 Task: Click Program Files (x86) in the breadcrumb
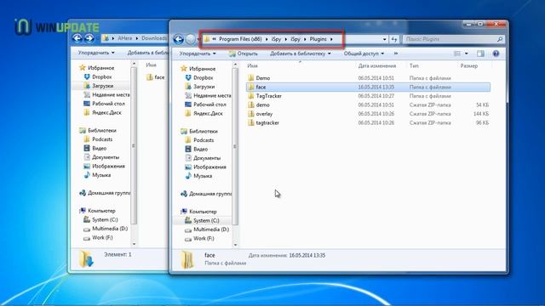pos(240,39)
